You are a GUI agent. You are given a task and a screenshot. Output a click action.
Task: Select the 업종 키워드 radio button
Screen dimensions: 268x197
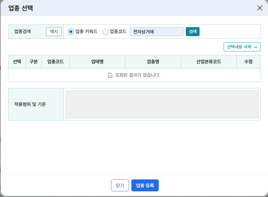click(x=71, y=32)
